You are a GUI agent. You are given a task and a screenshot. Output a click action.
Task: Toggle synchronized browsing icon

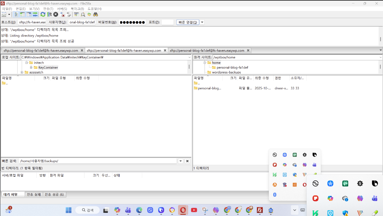89,14
